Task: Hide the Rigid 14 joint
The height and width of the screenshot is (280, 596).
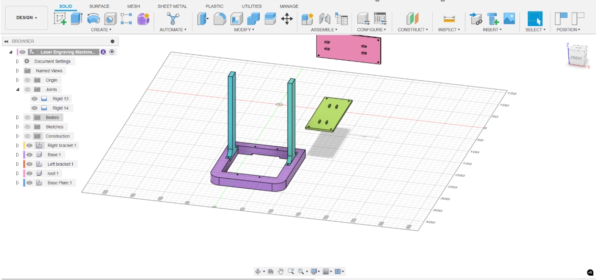Action: [x=35, y=108]
